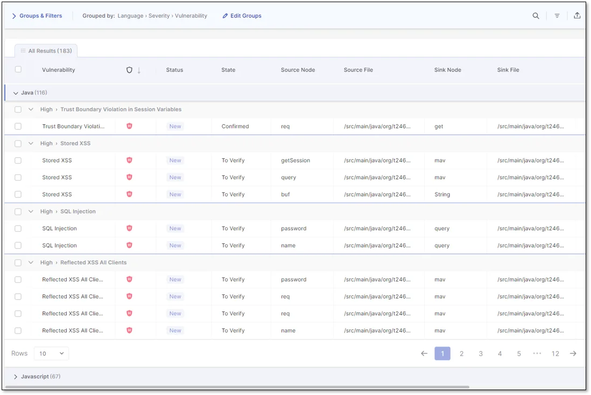Check the Stored XSS group checkbox
The height and width of the screenshot is (395, 591).
(x=18, y=143)
